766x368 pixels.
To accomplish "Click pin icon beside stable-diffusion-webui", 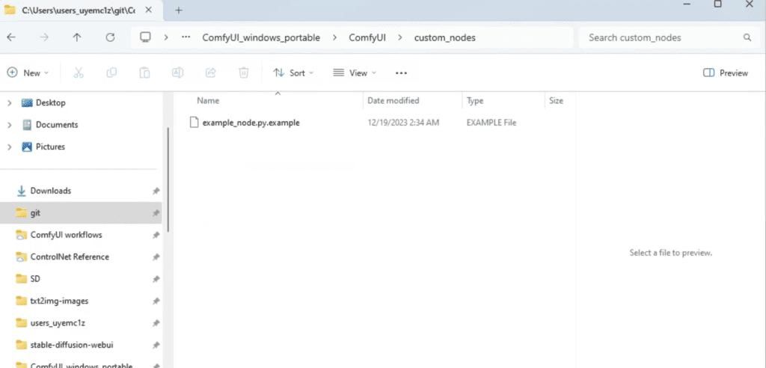I will [x=156, y=345].
